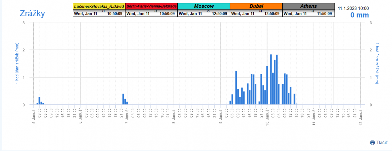Click the Dubai time reading 13:50:09
This screenshot has width=392, height=151.
click(x=271, y=14)
